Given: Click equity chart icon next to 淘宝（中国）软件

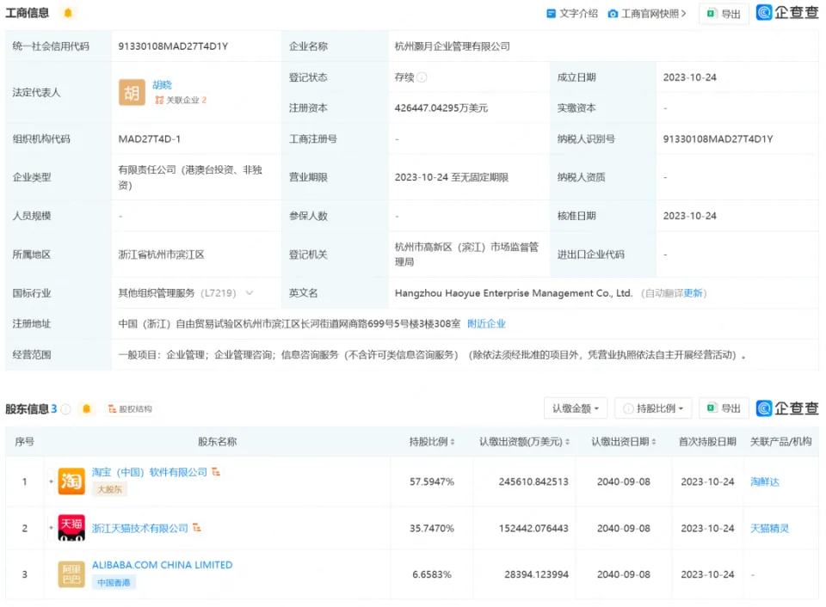Looking at the screenshot, I should tap(216, 472).
